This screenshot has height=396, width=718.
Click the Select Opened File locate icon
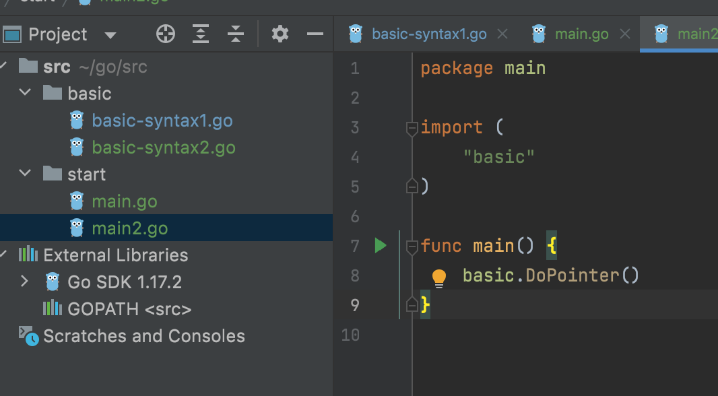pos(165,34)
